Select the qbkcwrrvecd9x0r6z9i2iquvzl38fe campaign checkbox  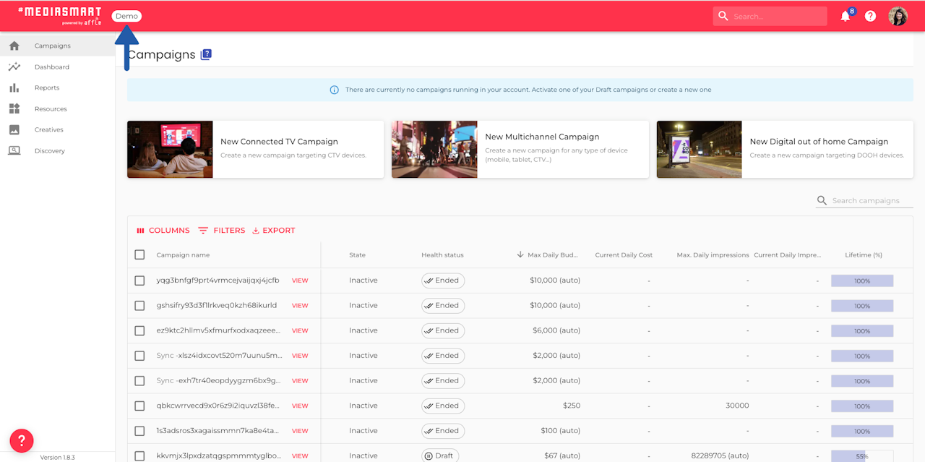point(139,406)
